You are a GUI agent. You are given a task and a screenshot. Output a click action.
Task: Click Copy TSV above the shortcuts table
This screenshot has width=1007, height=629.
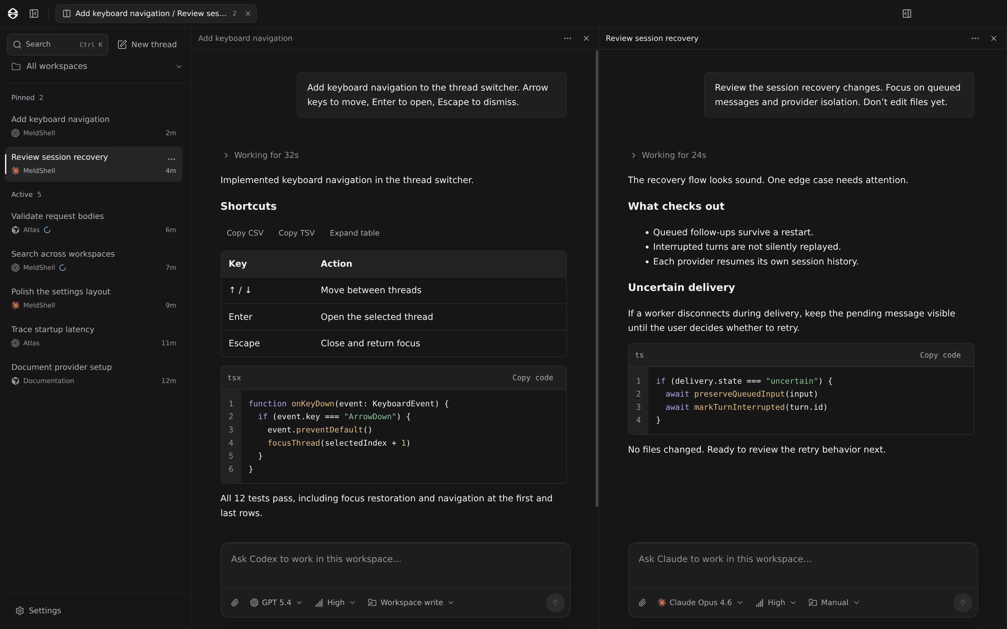(x=297, y=233)
